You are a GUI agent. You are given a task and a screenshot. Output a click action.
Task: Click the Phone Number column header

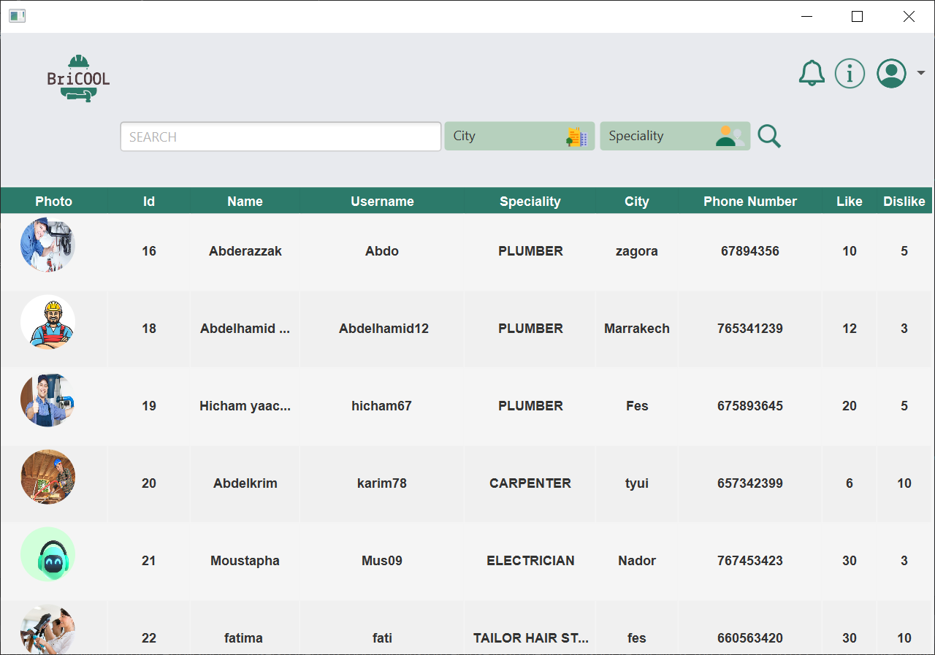click(750, 202)
